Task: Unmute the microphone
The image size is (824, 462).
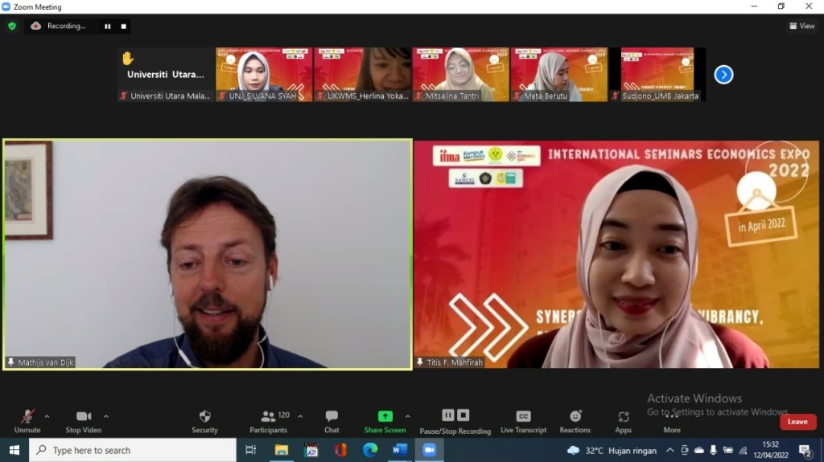Action: pos(27,422)
